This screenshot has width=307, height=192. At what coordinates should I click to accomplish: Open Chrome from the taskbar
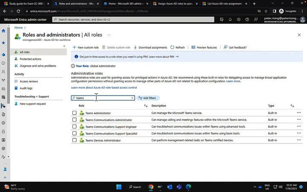[151, 187]
